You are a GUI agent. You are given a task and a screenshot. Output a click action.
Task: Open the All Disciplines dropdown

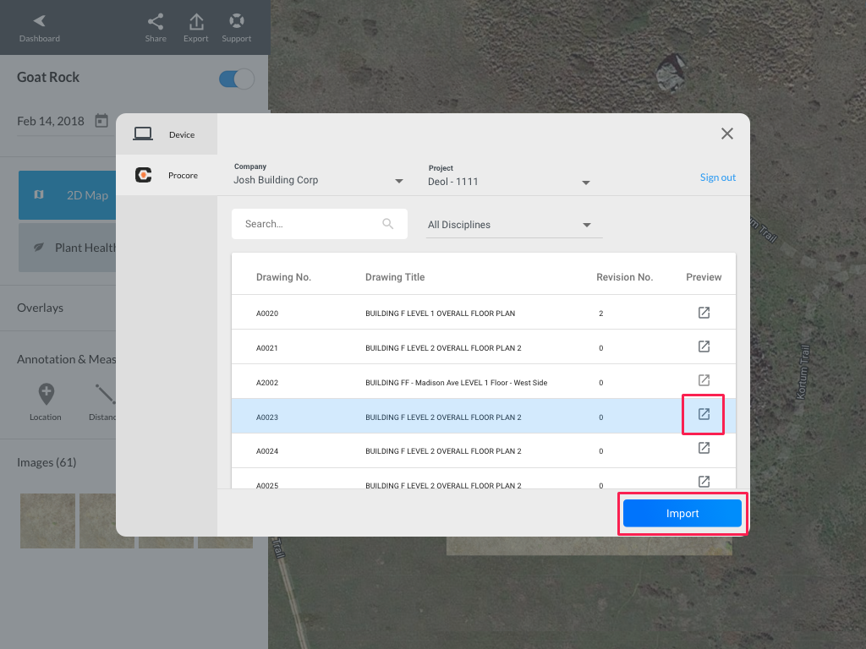pos(513,225)
